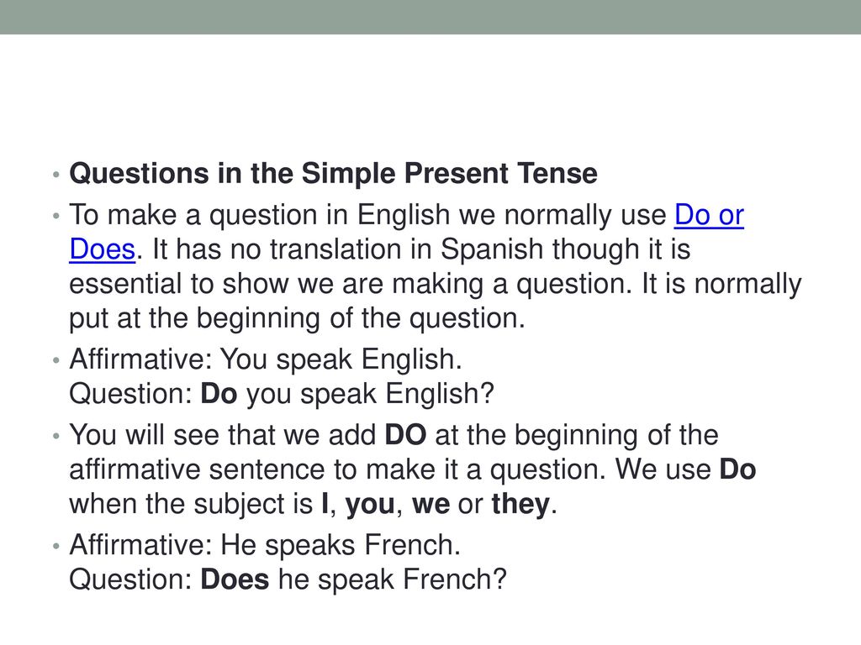The height and width of the screenshot is (645, 861).
Task: Click the bullet before "Questions in the Simple"
Action: click(x=56, y=175)
